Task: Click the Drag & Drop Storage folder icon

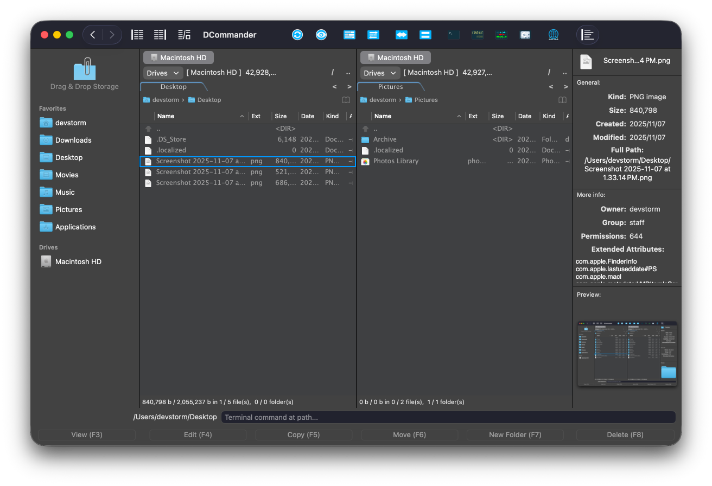Action: click(85, 71)
